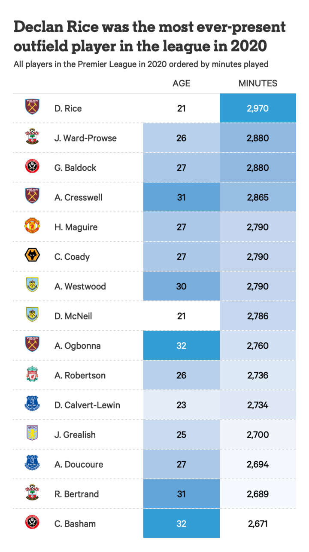309x552 pixels.
Task: Click the age 32 cell for C. Basham
Action: click(181, 524)
